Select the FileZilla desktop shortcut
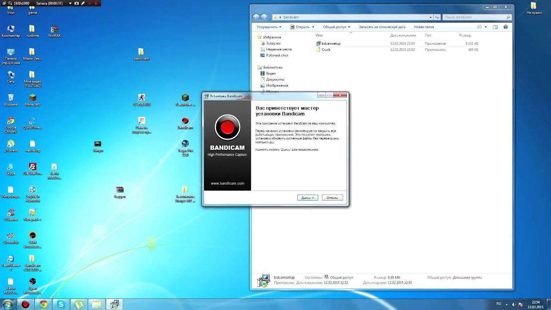 [x=33, y=169]
